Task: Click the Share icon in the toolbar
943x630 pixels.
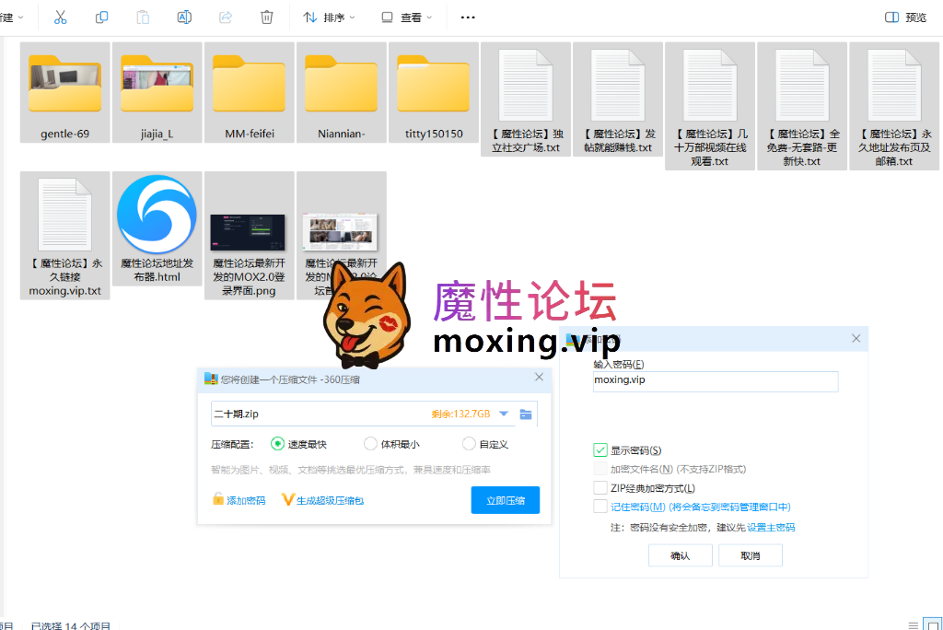Action: click(x=225, y=17)
